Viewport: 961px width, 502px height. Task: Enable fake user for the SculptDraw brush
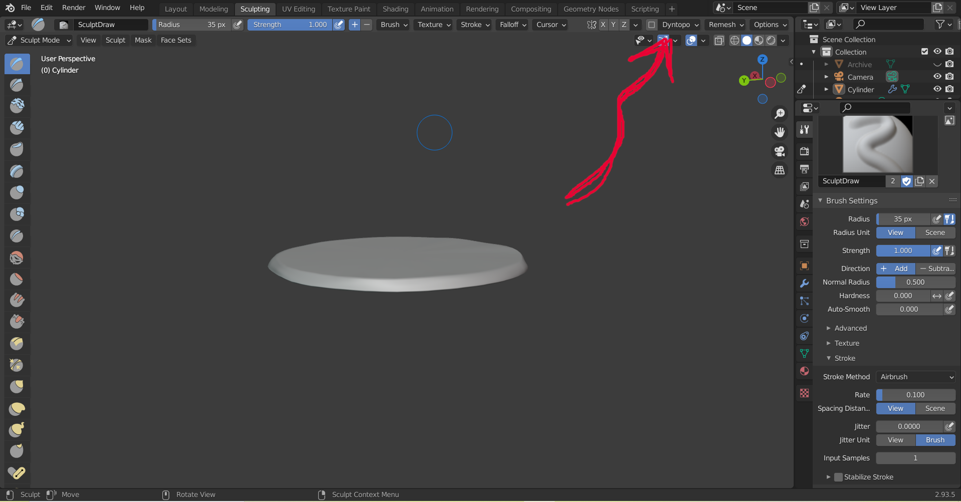906,181
